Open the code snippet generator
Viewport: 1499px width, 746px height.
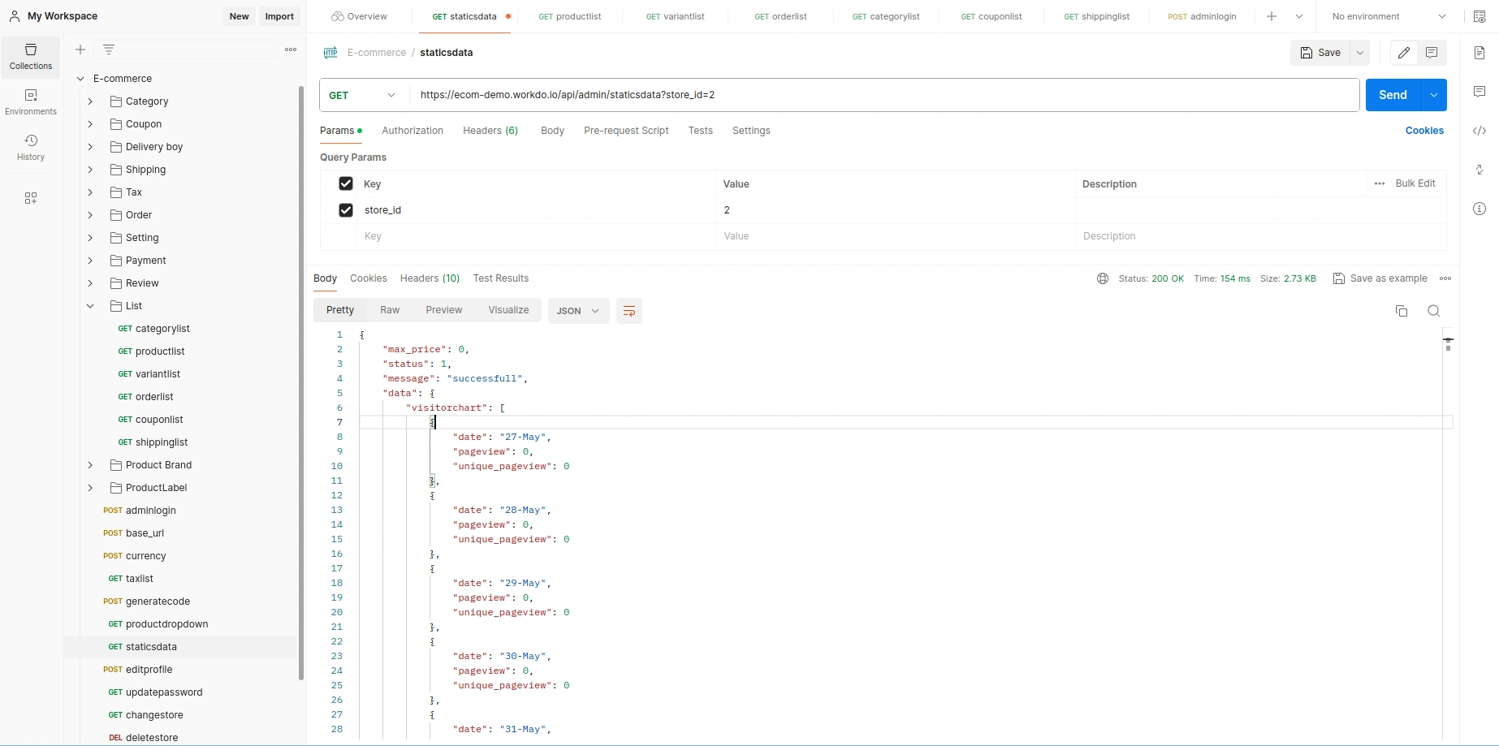click(1480, 131)
